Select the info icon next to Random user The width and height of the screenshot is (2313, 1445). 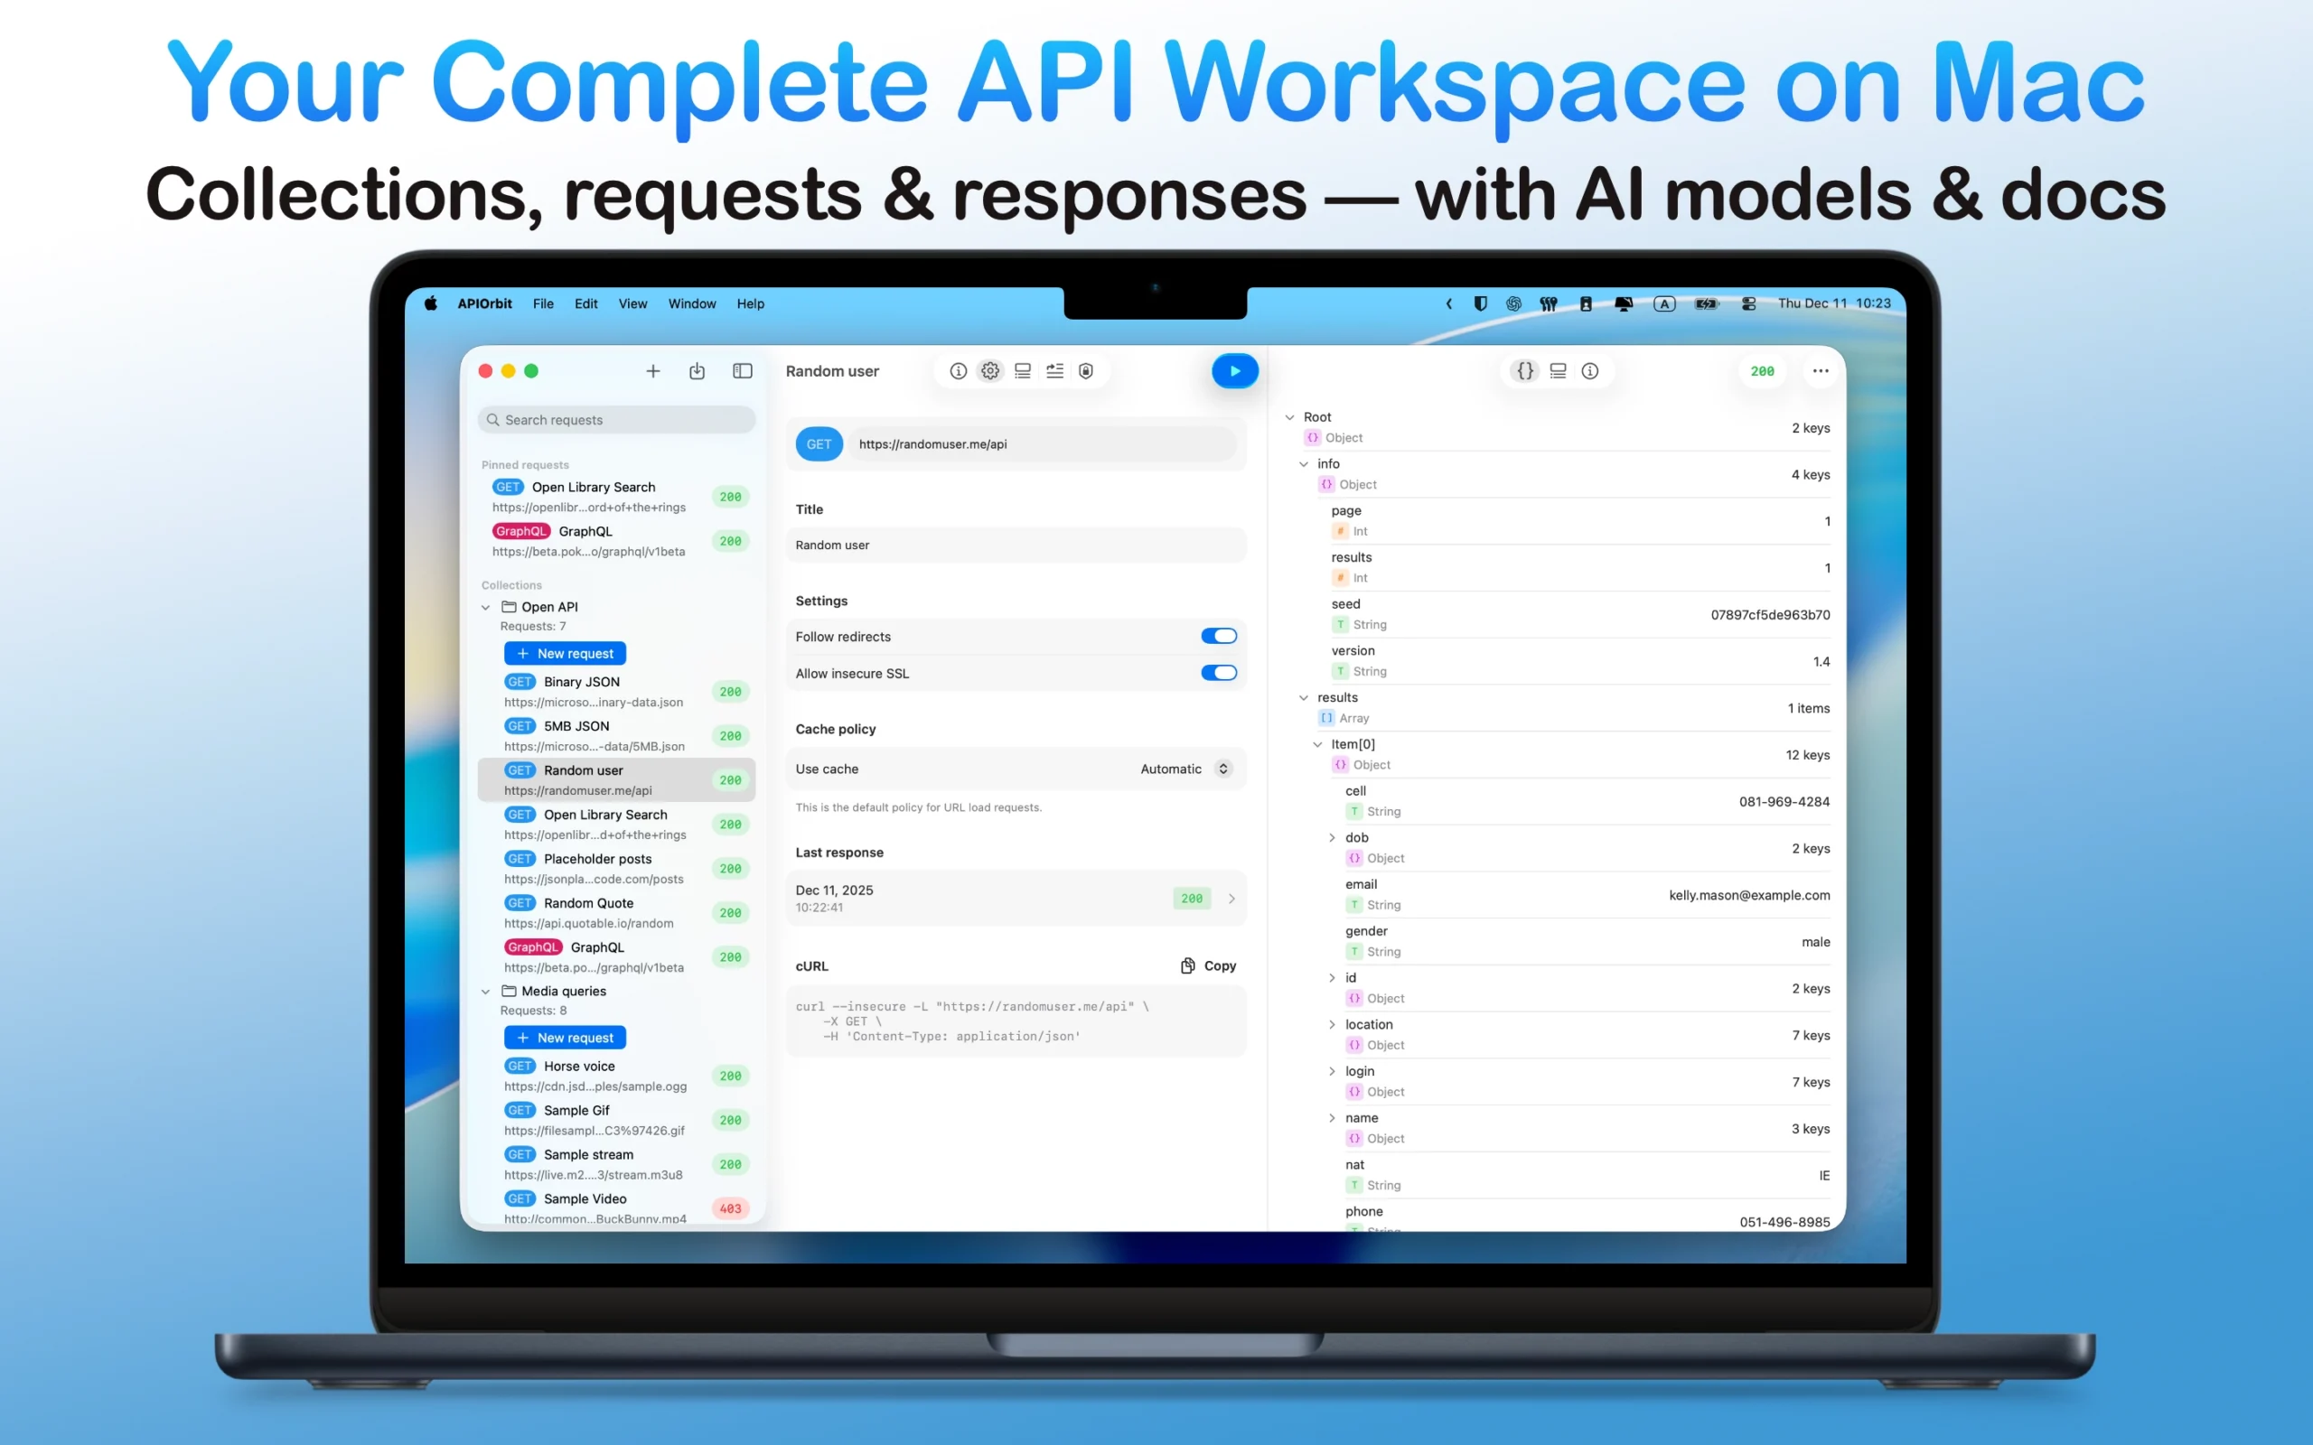[x=958, y=371]
